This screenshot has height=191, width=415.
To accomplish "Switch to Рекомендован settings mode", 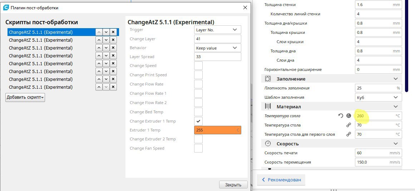I will 281,180.
